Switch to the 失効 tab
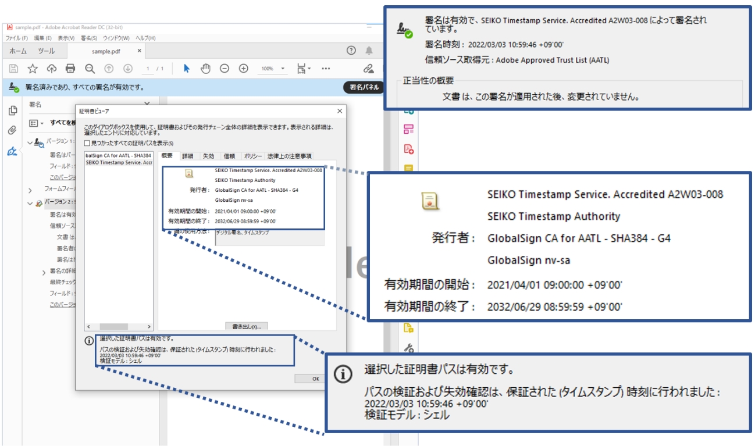755x446 pixels. click(208, 156)
